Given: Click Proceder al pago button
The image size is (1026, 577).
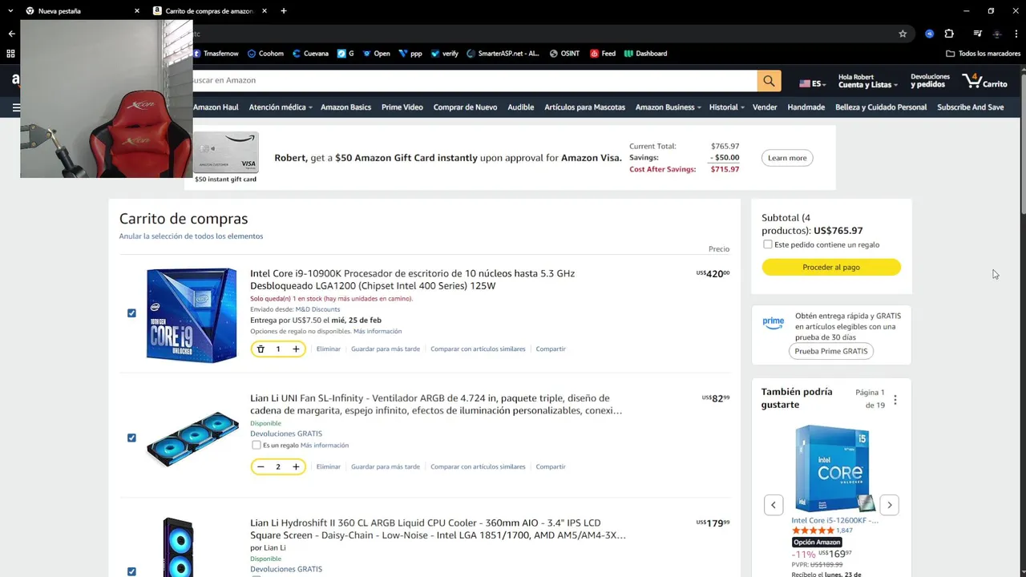Looking at the screenshot, I should 831,267.
